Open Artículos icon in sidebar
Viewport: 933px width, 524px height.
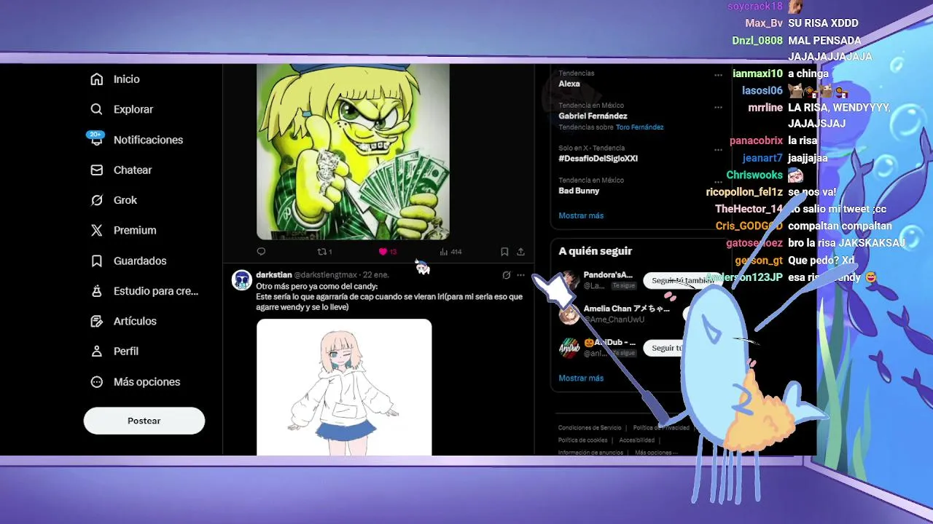[x=96, y=321]
